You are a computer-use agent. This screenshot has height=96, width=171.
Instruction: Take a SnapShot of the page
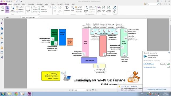tap(20, 7)
